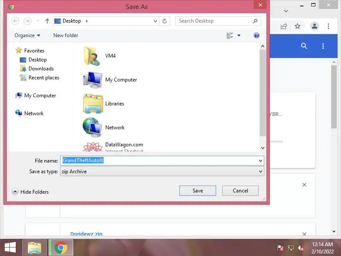The height and width of the screenshot is (256, 341).
Task: Select the VM4 user folder icon
Action: (x=92, y=56)
